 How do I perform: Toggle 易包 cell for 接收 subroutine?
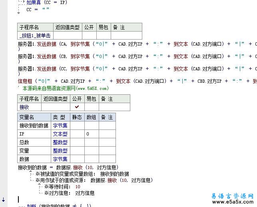pos(92,107)
